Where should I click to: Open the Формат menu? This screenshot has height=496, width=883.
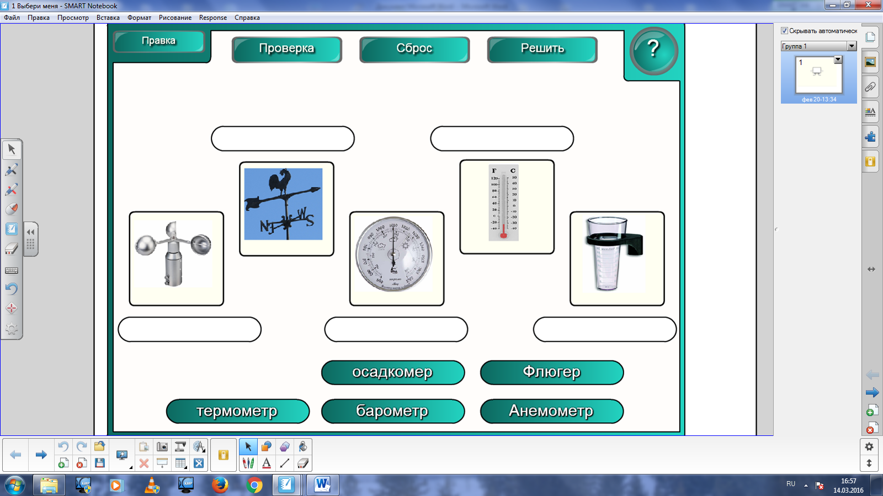pyautogui.click(x=139, y=18)
